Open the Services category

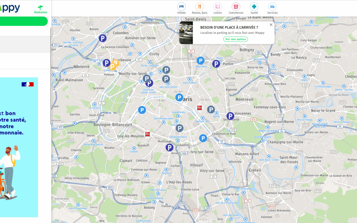pos(272,8)
